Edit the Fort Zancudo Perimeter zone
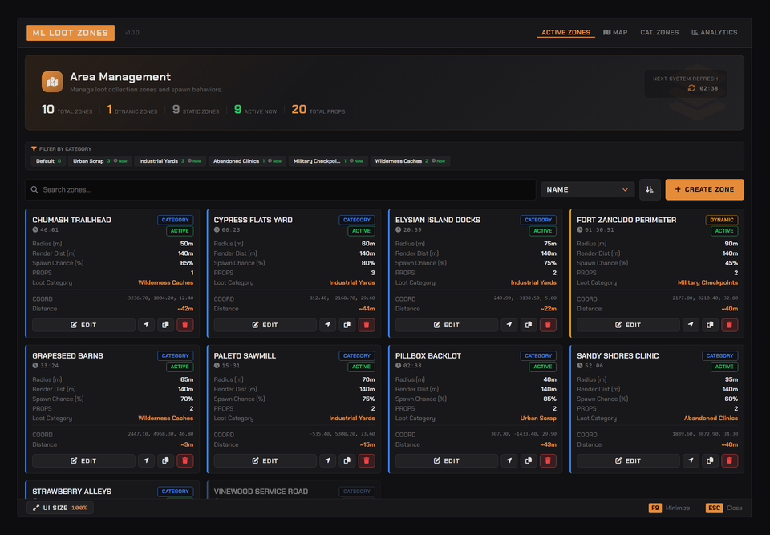This screenshot has width=770, height=535. coord(628,325)
